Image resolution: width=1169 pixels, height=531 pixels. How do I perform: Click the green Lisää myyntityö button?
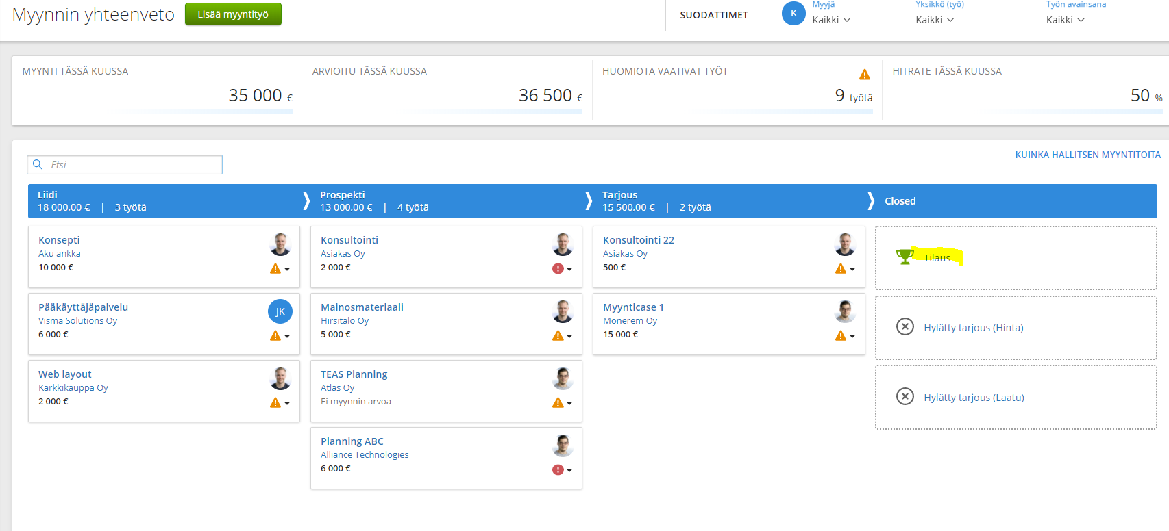(x=233, y=14)
